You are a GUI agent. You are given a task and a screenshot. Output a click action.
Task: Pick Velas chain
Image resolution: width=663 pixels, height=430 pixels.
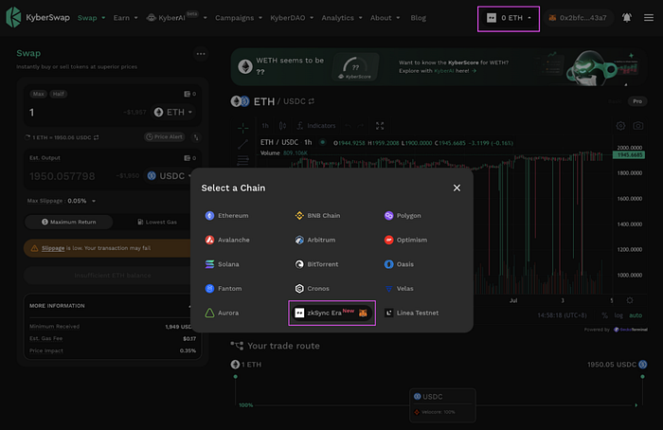399,288
